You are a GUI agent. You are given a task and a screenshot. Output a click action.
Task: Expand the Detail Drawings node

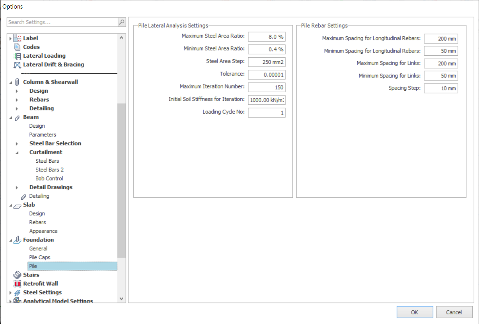17,188
